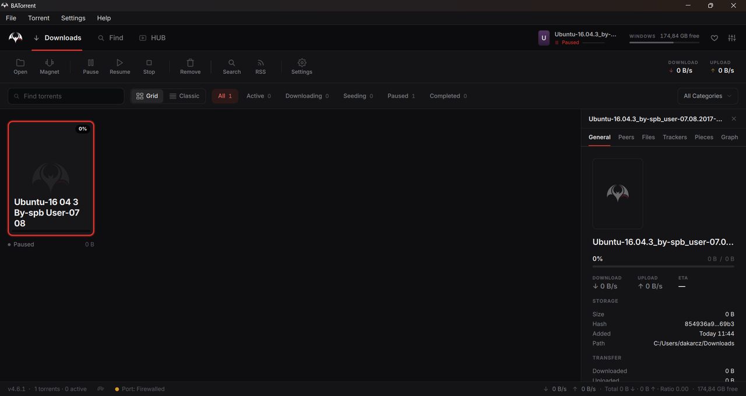Viewport: 746px width, 396px height.
Task: Open the General details tab
Action: [x=599, y=137]
